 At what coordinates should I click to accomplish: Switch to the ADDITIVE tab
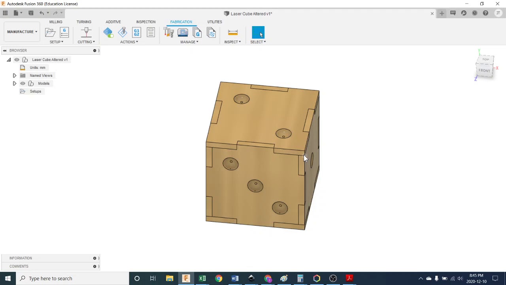point(113,22)
